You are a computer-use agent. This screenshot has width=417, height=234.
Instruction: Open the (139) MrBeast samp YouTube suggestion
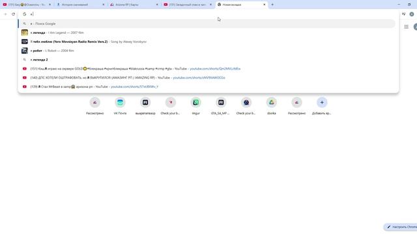(x=207, y=86)
